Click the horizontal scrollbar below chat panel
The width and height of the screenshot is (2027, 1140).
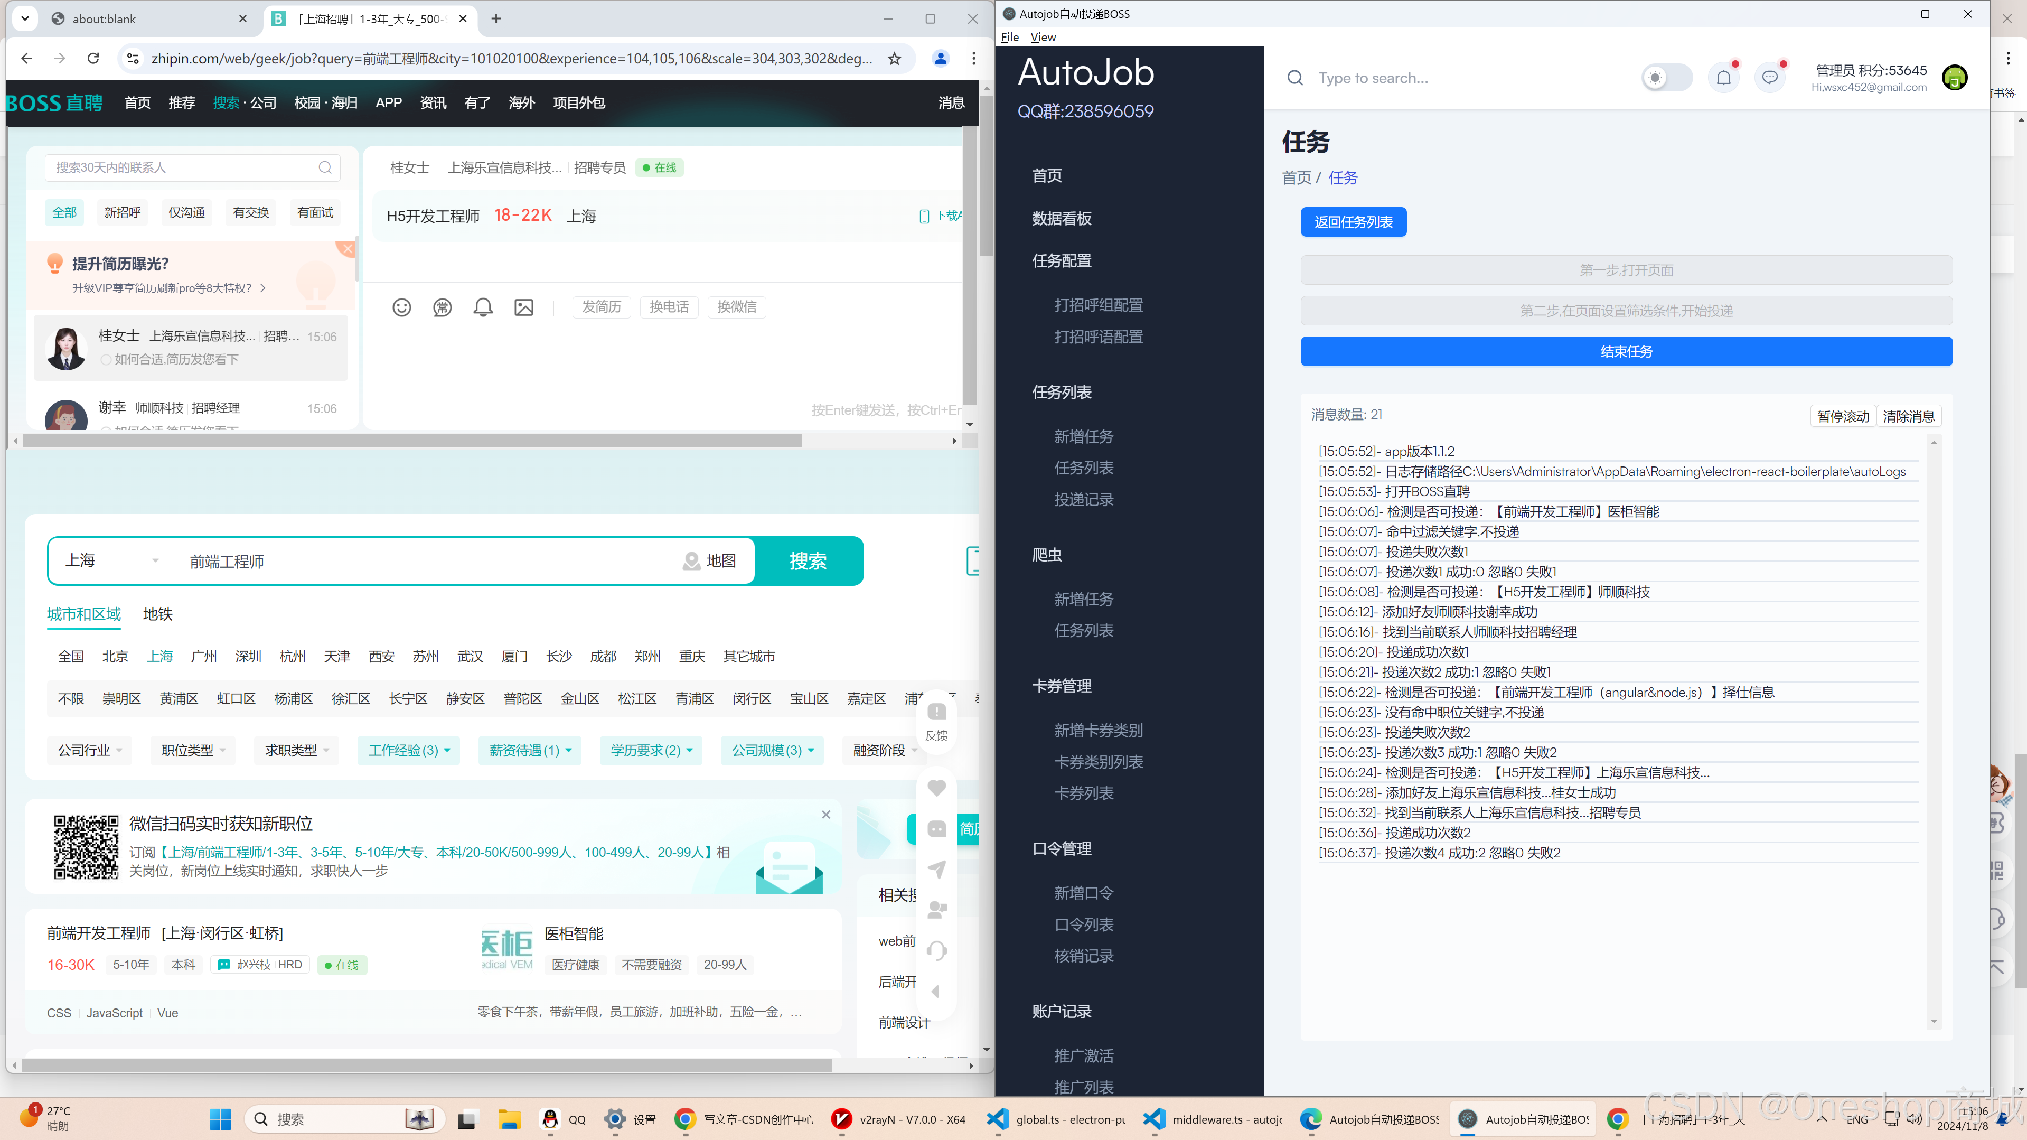click(412, 441)
